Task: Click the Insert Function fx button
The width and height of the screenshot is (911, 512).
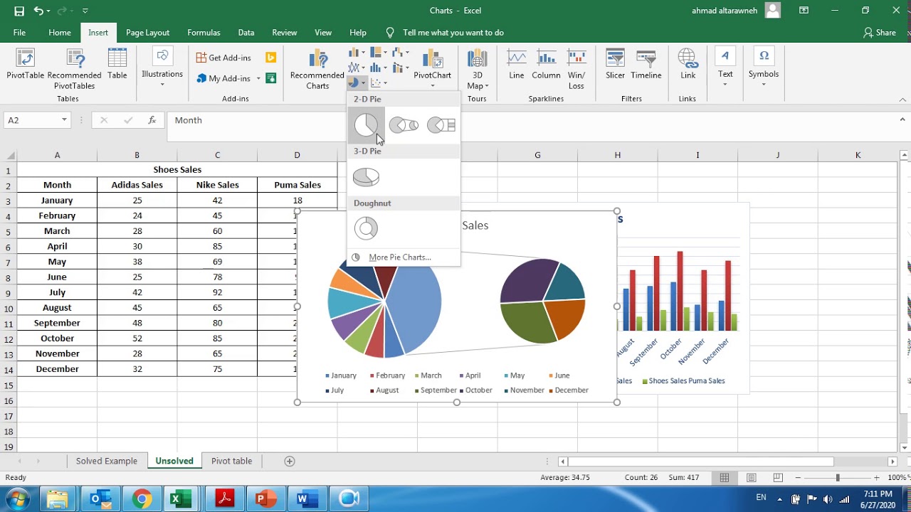Action: point(152,120)
